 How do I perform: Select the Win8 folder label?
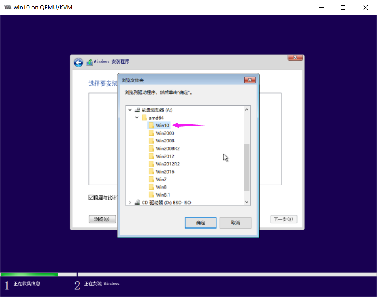tap(161, 187)
